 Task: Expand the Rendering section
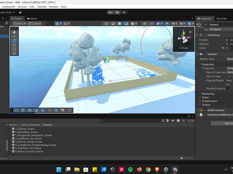coord(208,94)
